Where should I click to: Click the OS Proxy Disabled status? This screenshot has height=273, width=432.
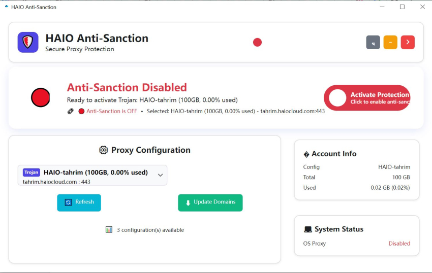tap(399, 244)
